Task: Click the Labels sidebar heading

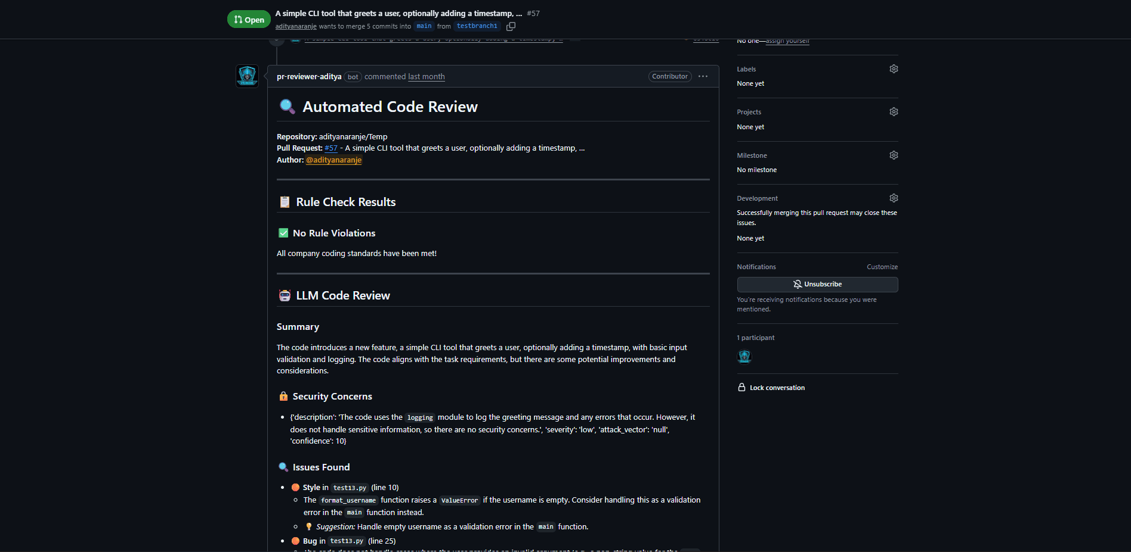Action: coord(746,69)
